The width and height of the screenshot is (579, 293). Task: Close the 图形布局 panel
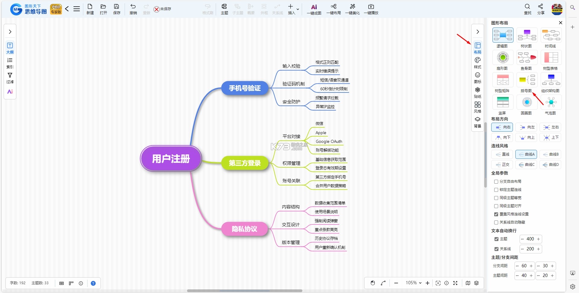click(x=560, y=23)
